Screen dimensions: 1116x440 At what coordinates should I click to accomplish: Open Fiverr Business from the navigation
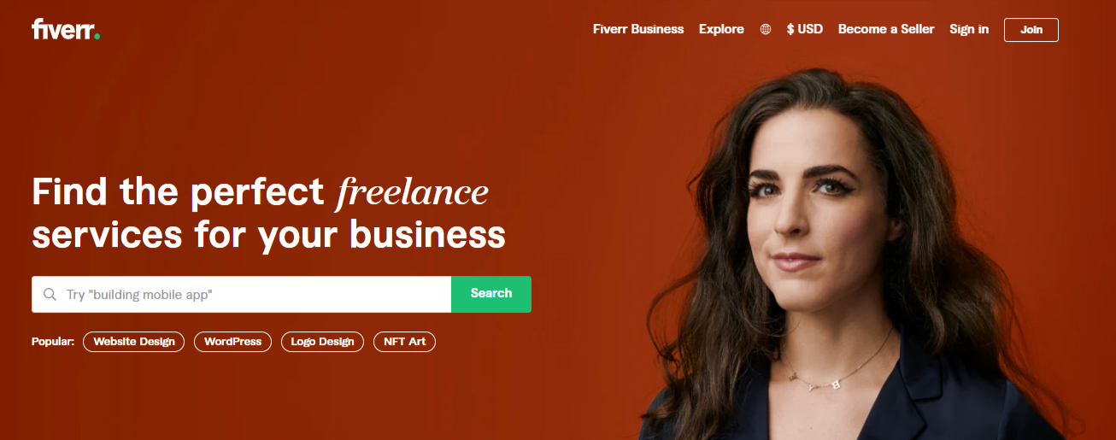[638, 29]
